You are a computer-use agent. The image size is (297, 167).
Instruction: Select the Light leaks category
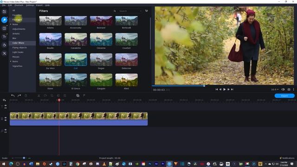[x=18, y=52]
